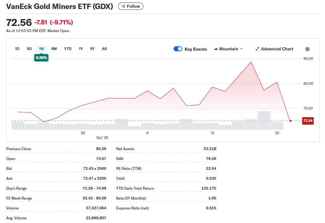The height and width of the screenshot is (223, 325).
Task: Switch to the 5Y range
Action: coord(93,49)
